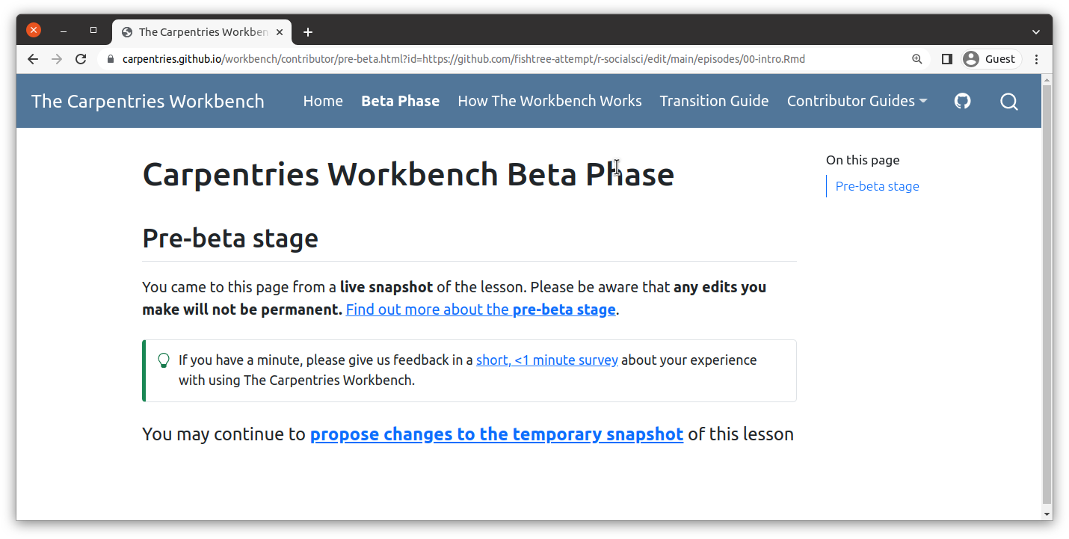
Task: Open the tab search chevron dropdown
Action: click(1035, 32)
